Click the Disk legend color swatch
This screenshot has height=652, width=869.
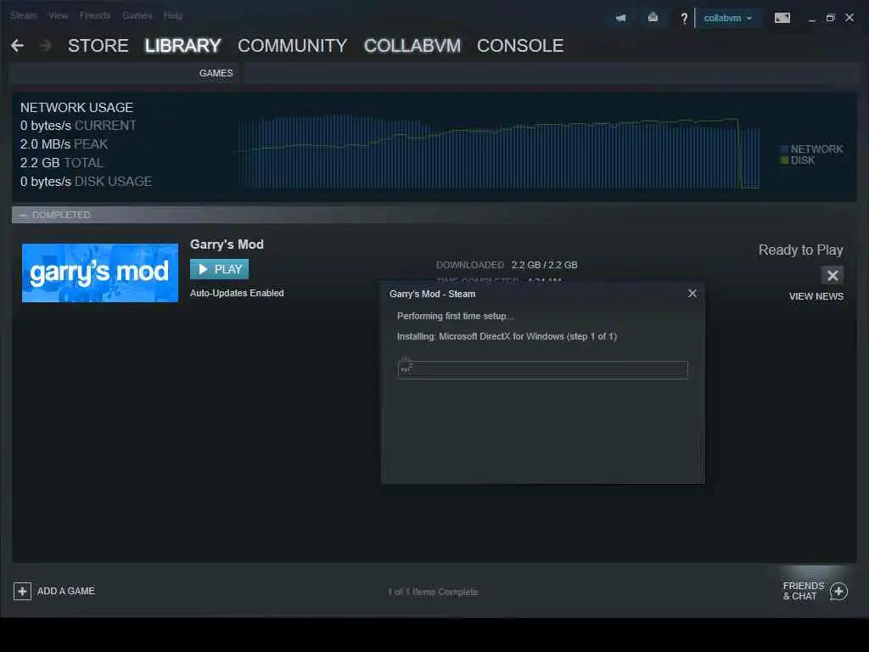coord(784,160)
